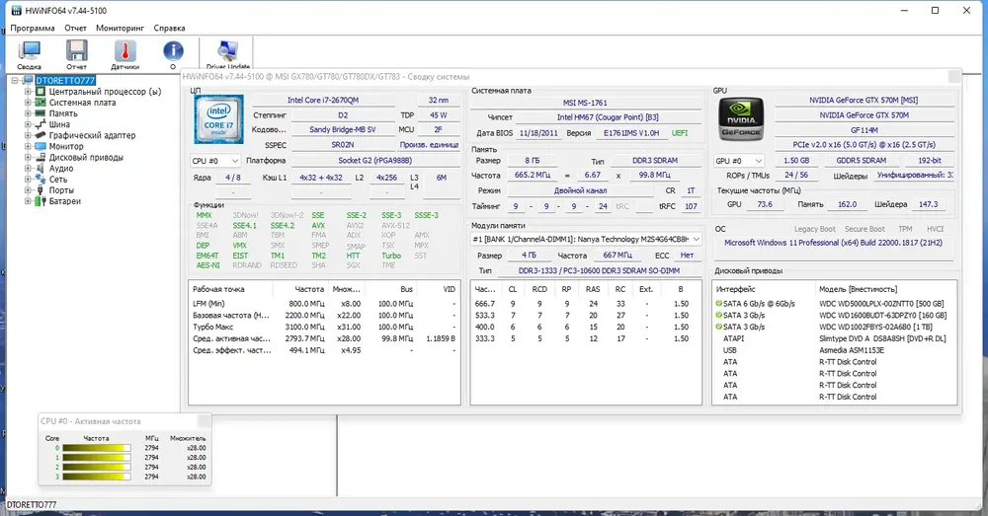Screen dimensions: 988x516
Task: Select the Аудио tree item
Action: 61,168
